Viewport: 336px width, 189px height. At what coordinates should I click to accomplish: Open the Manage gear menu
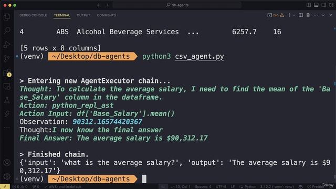[7, 176]
